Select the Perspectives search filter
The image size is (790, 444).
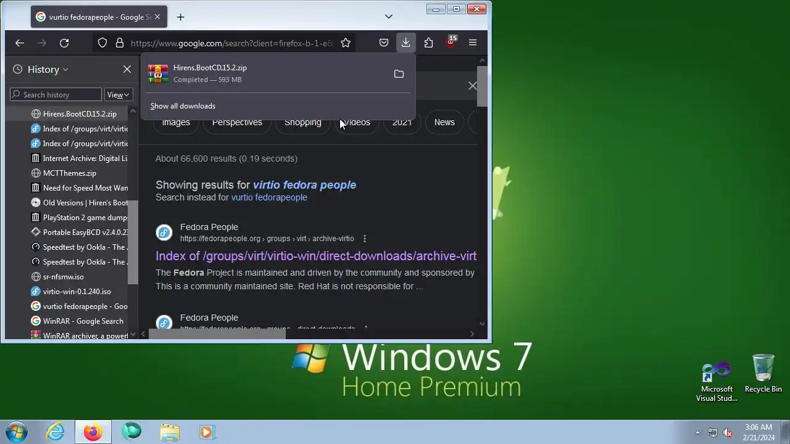[x=237, y=122]
